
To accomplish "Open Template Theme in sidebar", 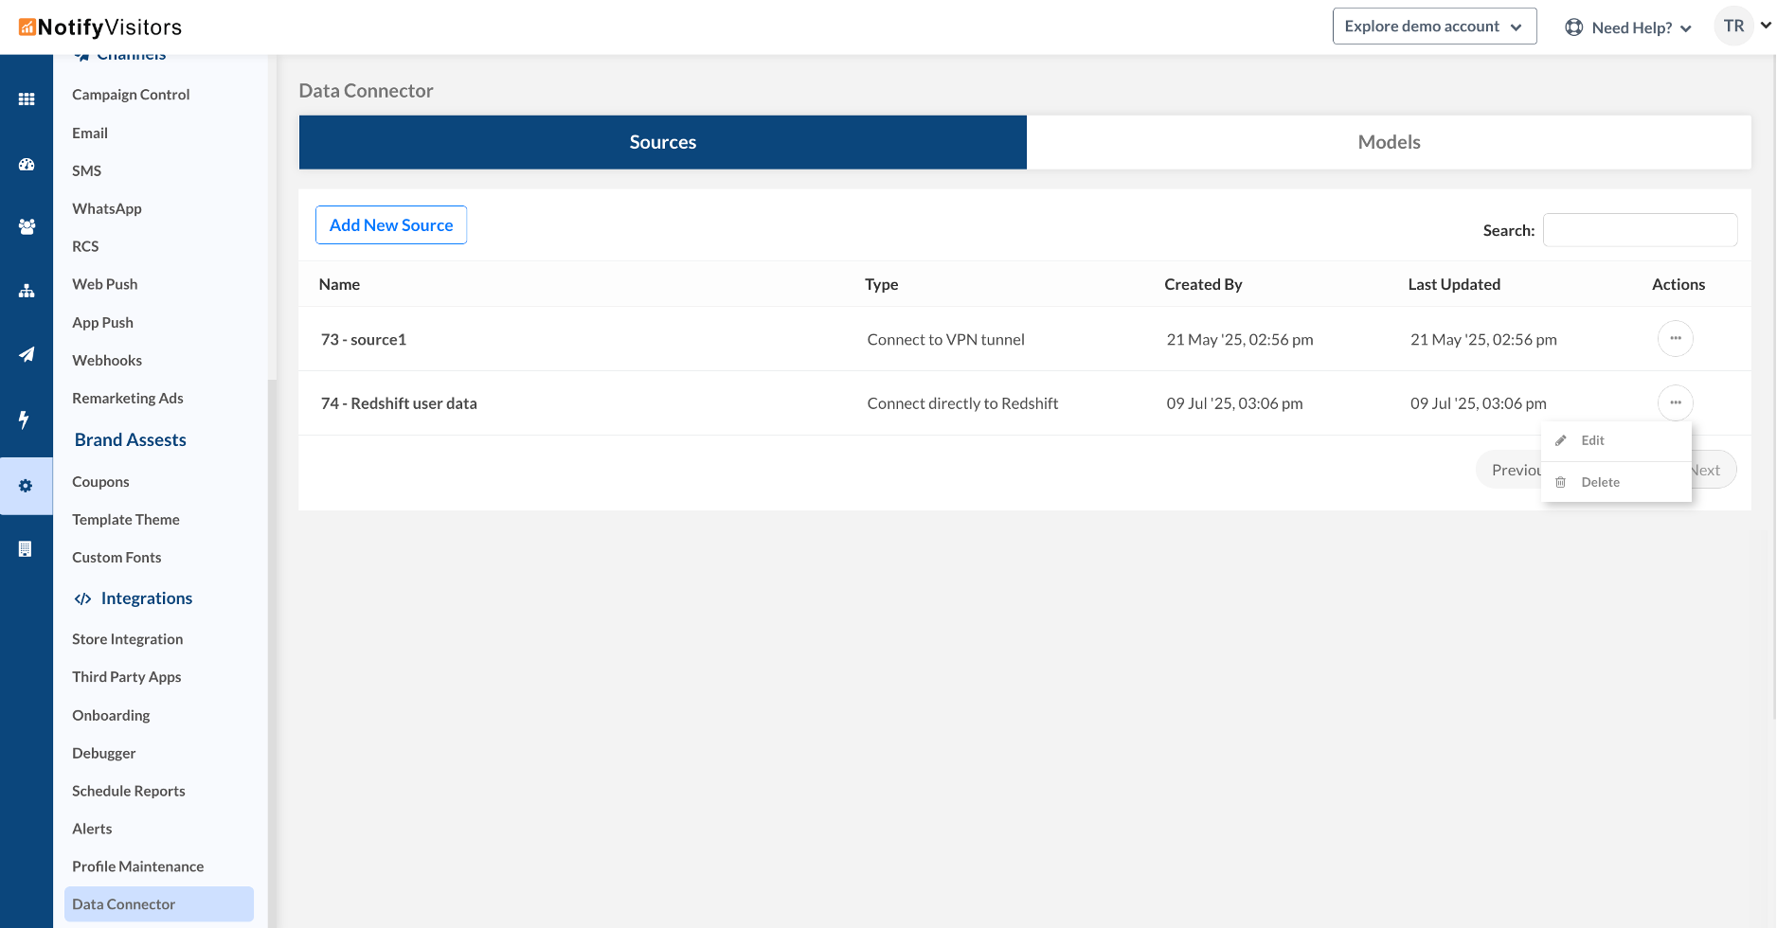I will pyautogui.click(x=126, y=520).
